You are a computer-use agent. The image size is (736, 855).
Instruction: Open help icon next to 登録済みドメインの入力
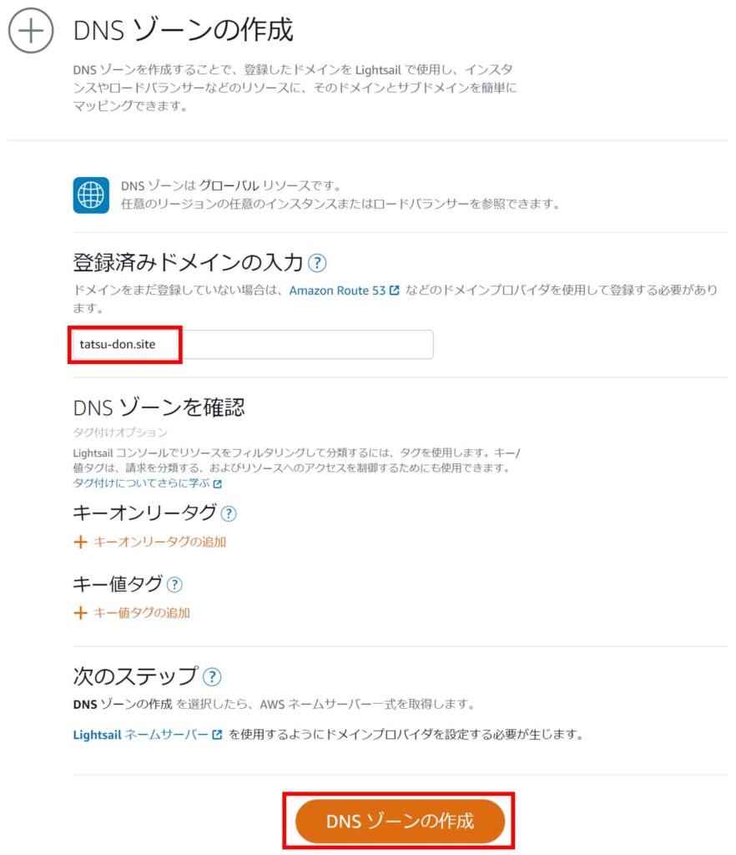click(x=317, y=263)
